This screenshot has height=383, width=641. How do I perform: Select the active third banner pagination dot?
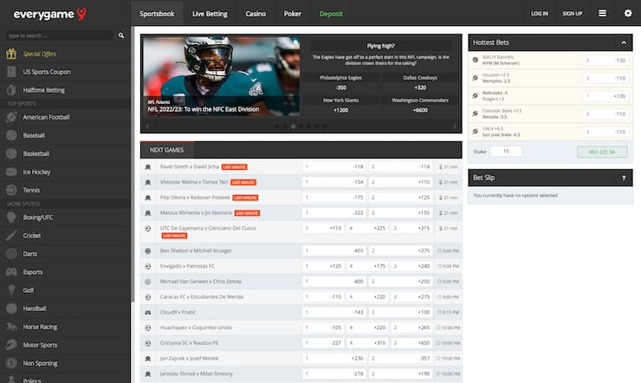(293, 127)
